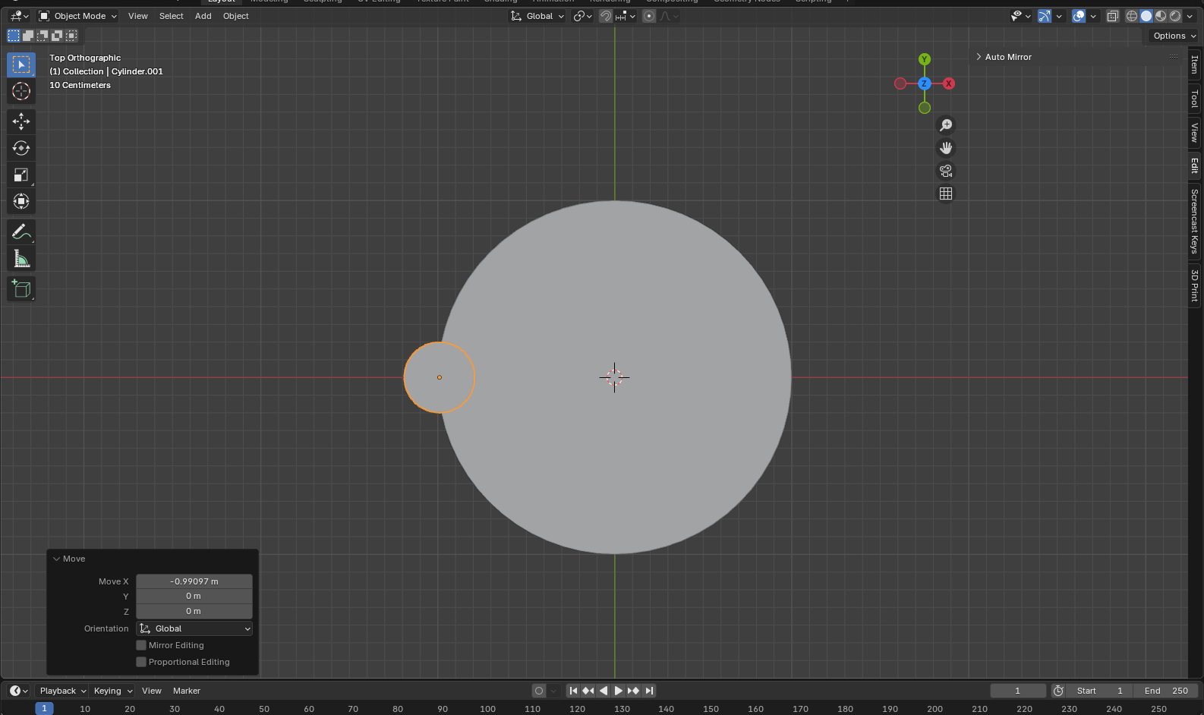Image resolution: width=1204 pixels, height=715 pixels.
Task: Jump to the end frame
Action: click(x=649, y=691)
